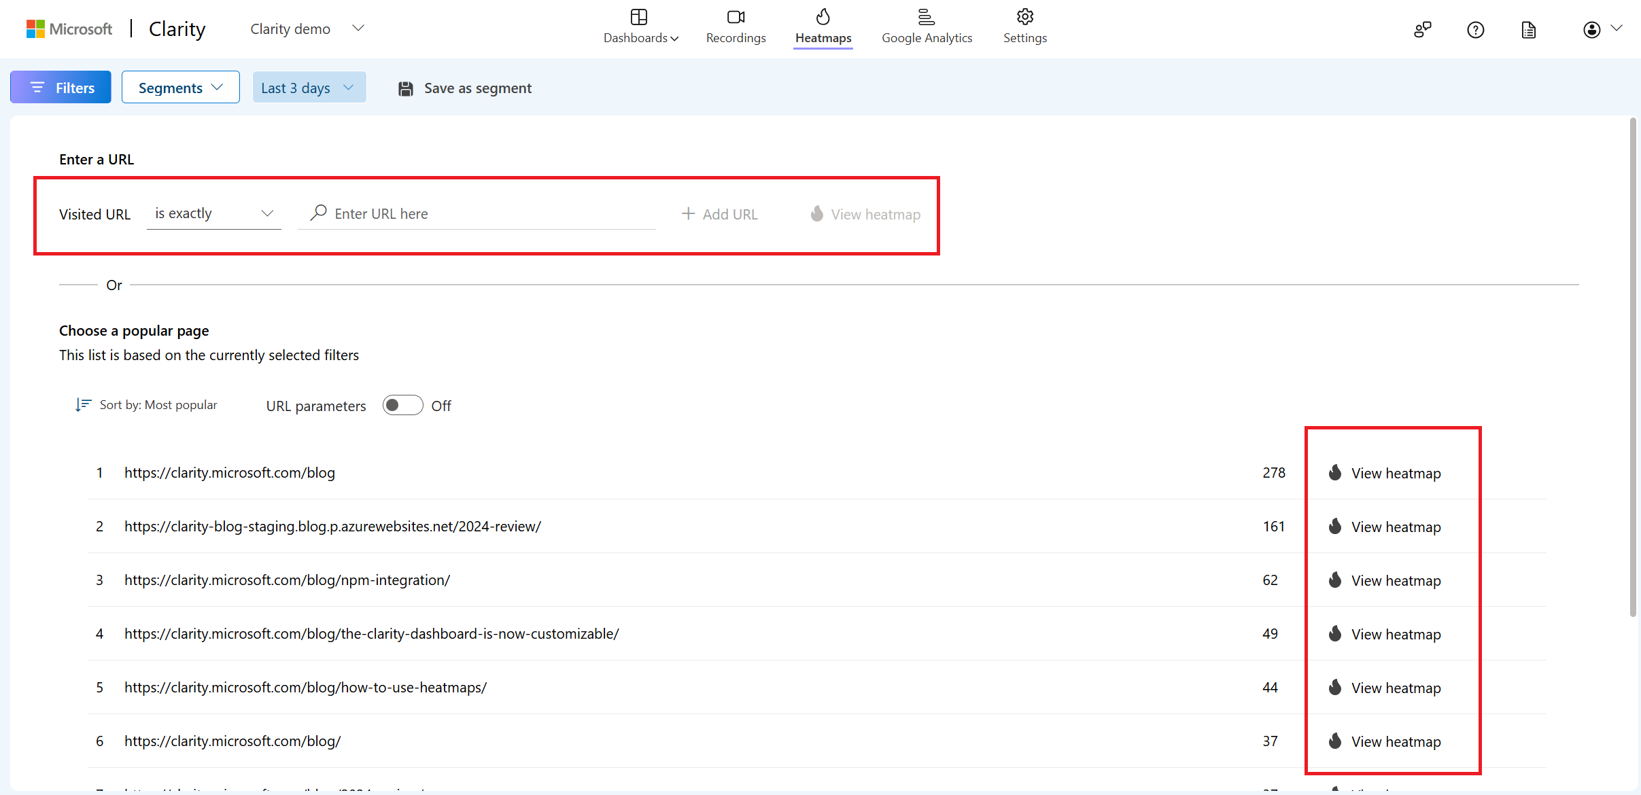Select the Heatmaps tab
The width and height of the screenshot is (1641, 795).
tap(823, 27)
